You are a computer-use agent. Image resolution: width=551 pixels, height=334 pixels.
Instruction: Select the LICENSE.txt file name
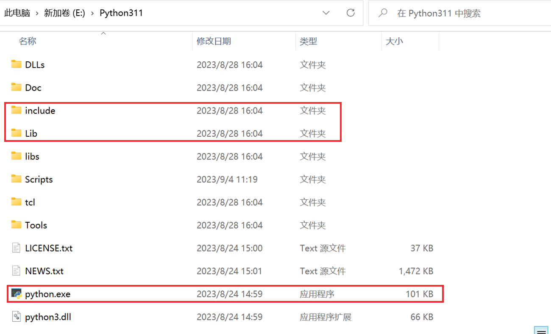pyautogui.click(x=49, y=248)
